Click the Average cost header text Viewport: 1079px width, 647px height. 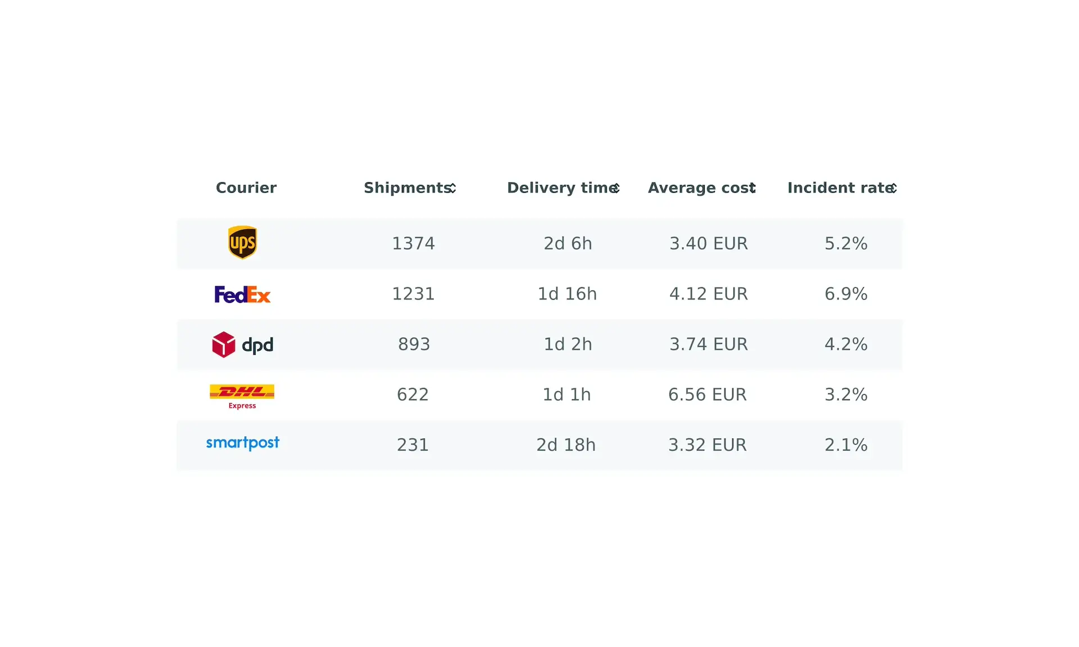699,188
